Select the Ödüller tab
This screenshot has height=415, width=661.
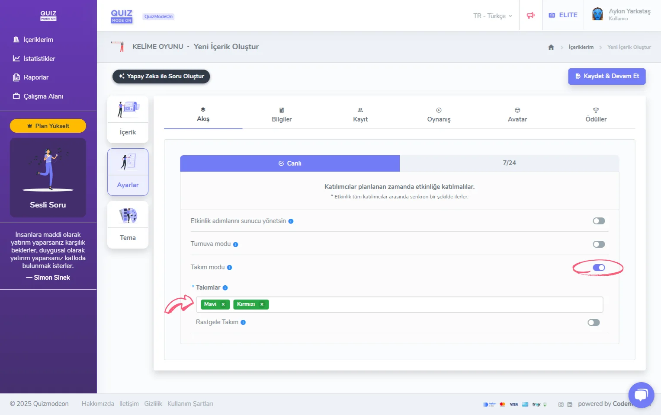pos(596,115)
